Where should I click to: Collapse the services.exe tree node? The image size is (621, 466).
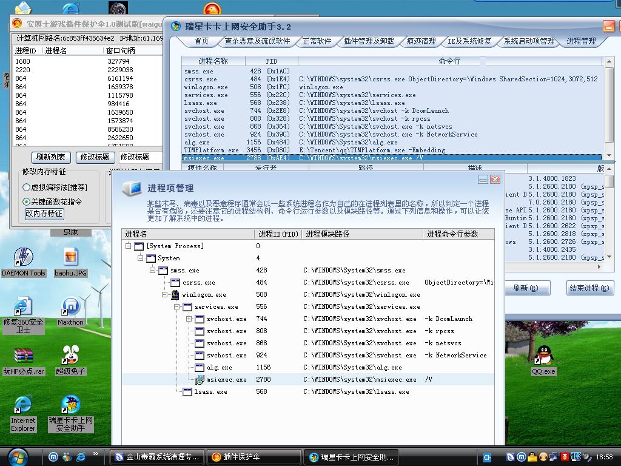tap(177, 307)
